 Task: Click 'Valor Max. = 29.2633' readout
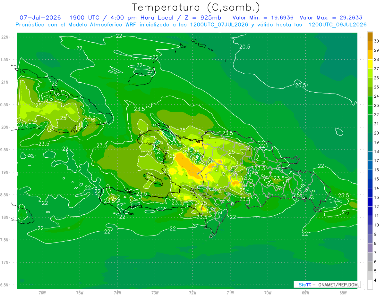[x=331, y=18]
